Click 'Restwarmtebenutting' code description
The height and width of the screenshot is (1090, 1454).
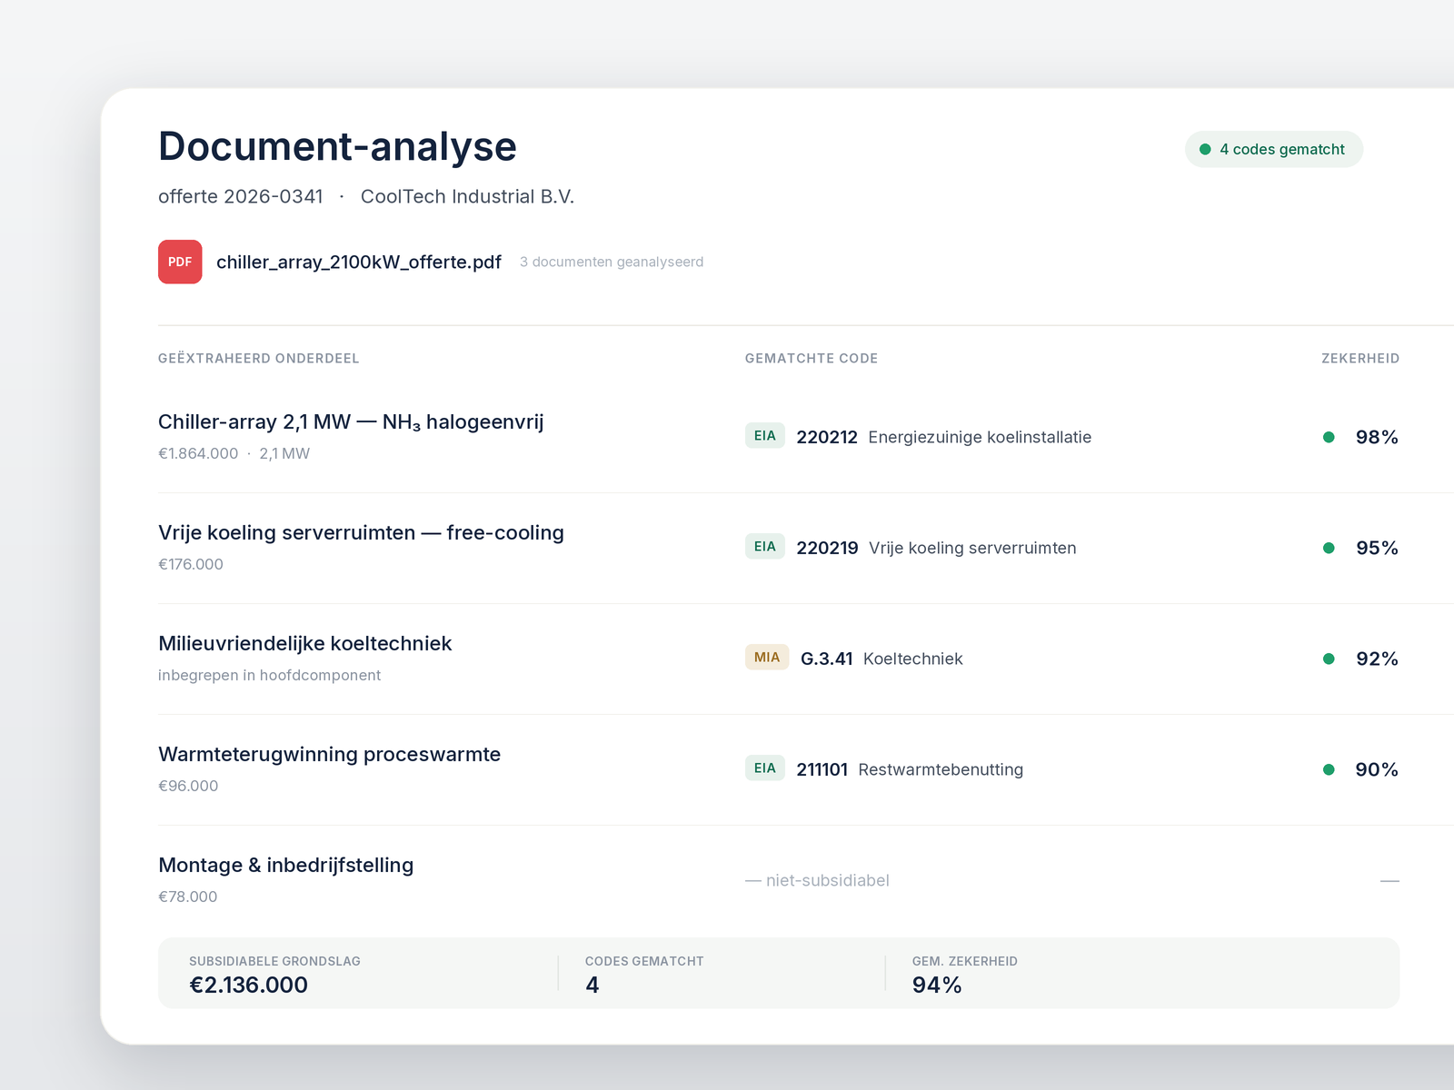pos(941,769)
